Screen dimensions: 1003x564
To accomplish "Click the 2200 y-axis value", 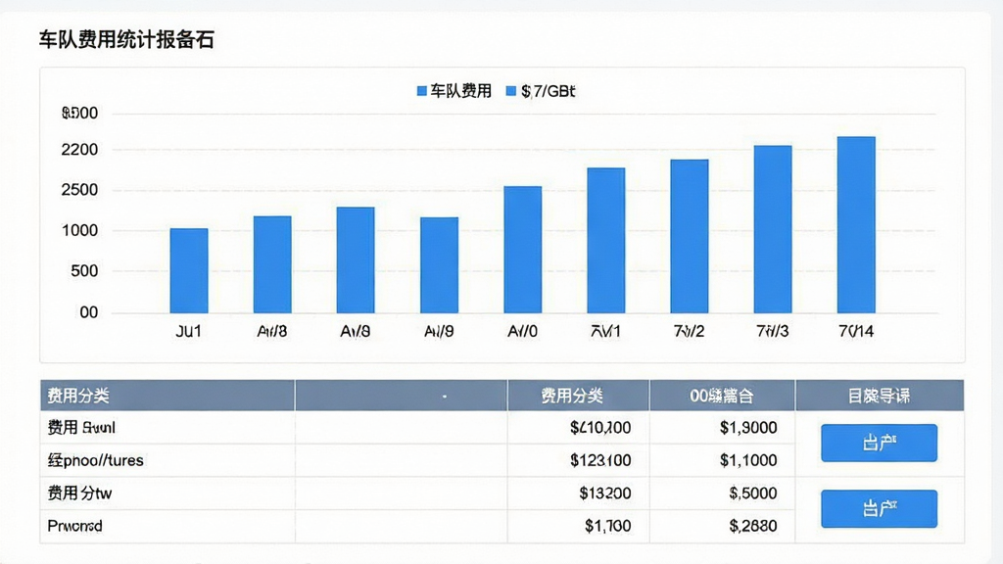I will [79, 150].
